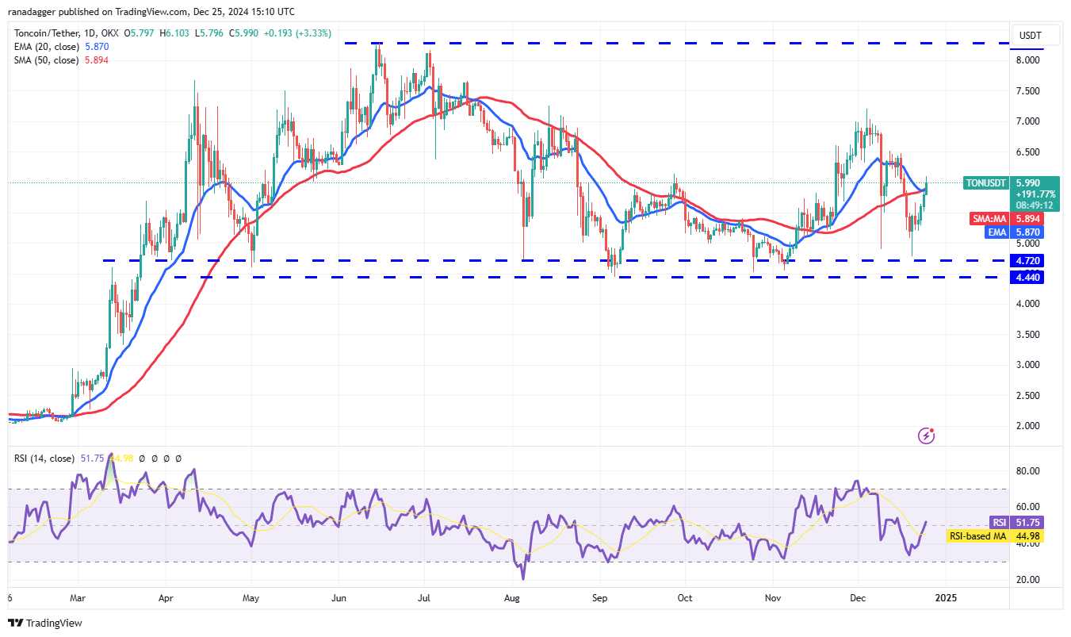Click the blue EMA axis label
Viewport: 1071px width, 637px height.
tap(998, 232)
